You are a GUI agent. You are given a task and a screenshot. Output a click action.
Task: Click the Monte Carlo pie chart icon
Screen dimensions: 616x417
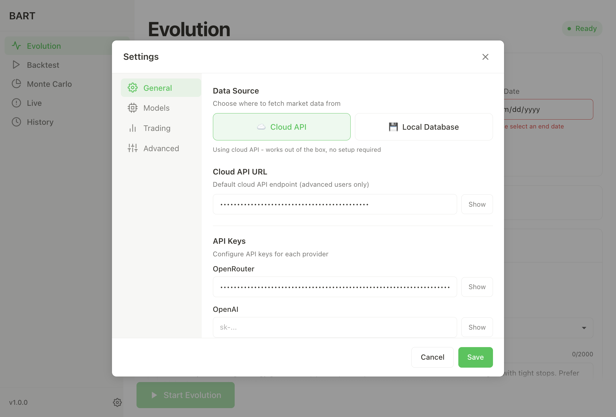[x=16, y=84]
